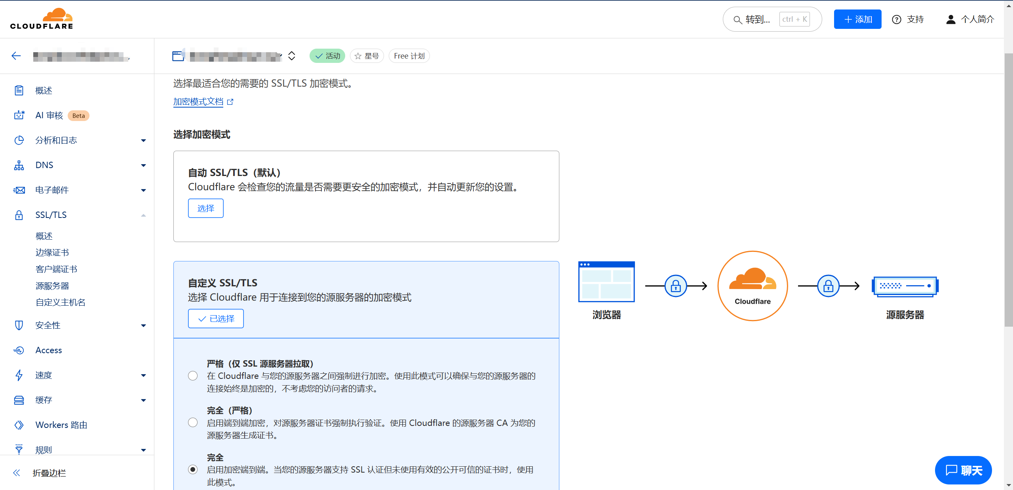Click 选择 button under 自动 SSL/TLS
This screenshot has width=1013, height=490.
point(206,208)
